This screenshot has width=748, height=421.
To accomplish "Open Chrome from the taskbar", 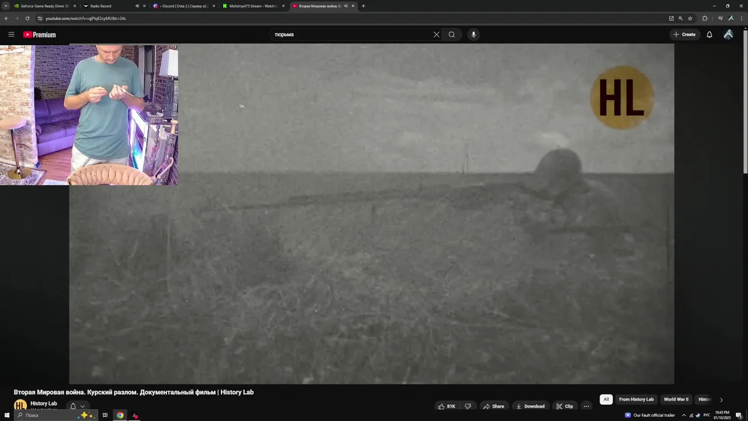I will click(x=120, y=415).
